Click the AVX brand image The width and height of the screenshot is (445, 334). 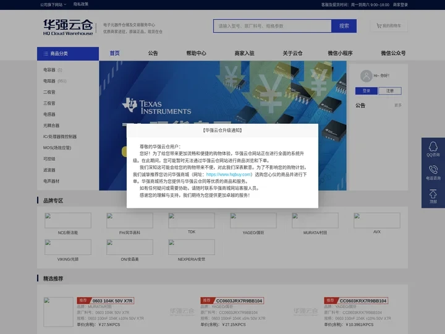tap(377, 220)
